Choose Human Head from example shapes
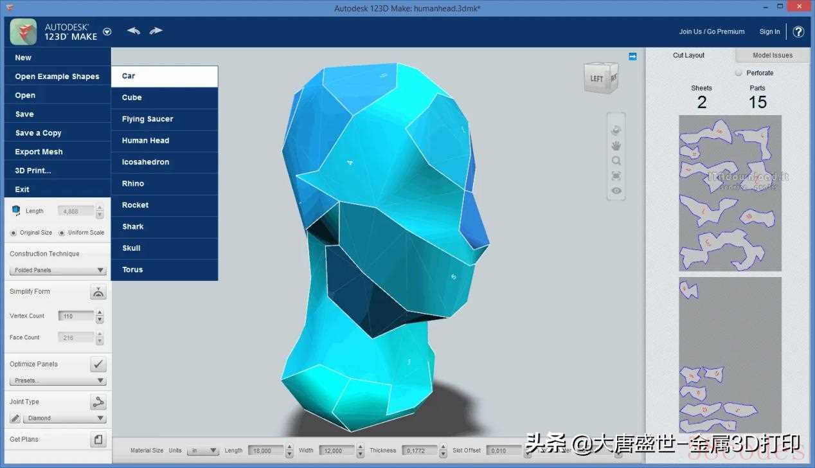Image resolution: width=815 pixels, height=468 pixels. tap(146, 141)
